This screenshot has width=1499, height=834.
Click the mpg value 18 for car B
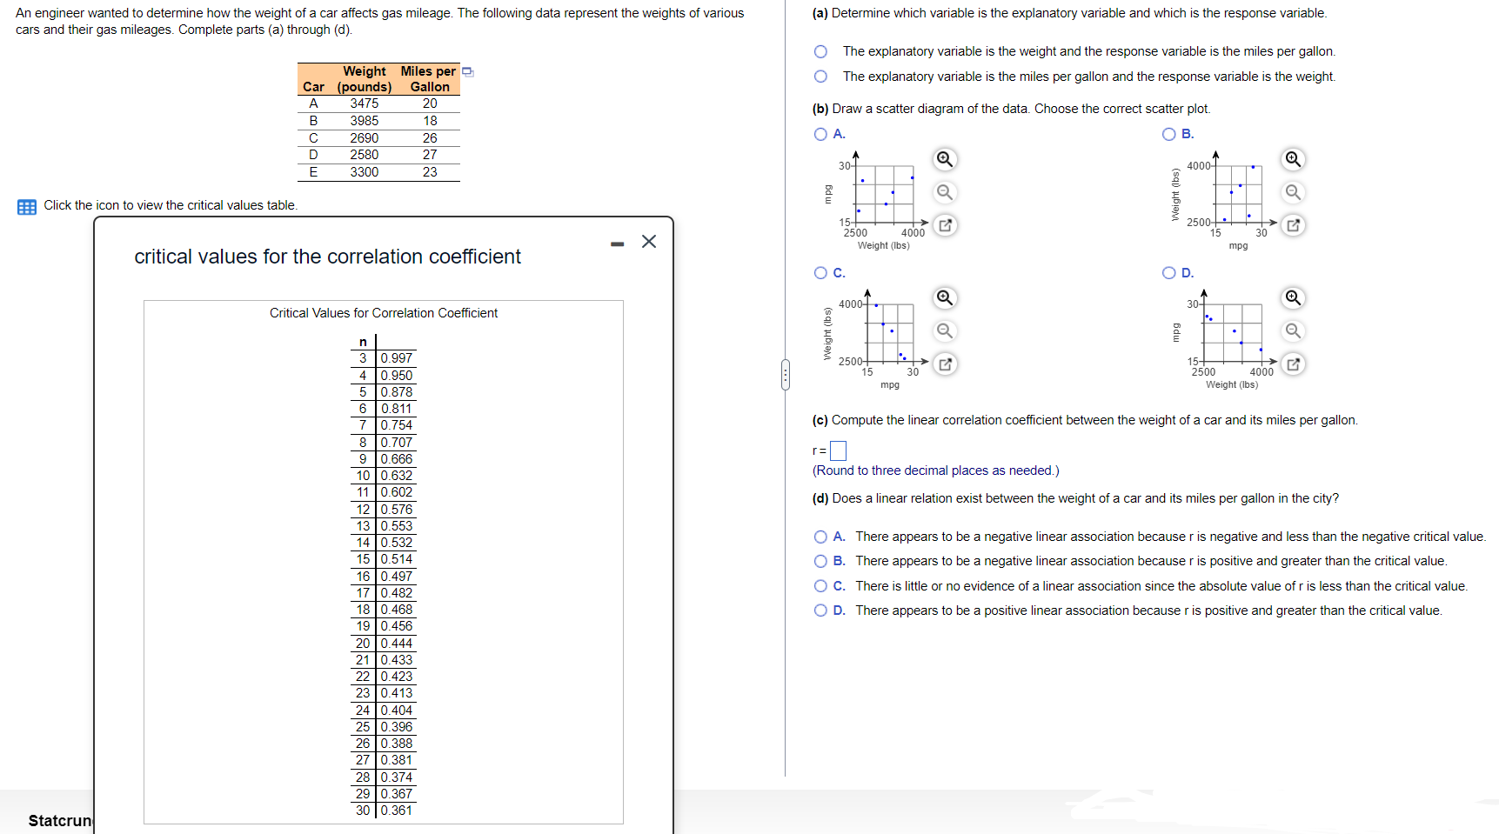[x=430, y=121]
